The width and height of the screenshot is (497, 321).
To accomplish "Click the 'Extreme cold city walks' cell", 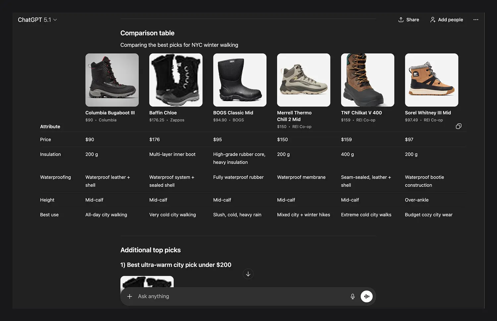I will [366, 215].
